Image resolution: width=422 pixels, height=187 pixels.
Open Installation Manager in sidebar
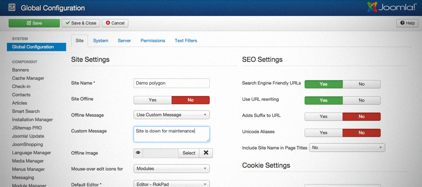pyautogui.click(x=32, y=120)
